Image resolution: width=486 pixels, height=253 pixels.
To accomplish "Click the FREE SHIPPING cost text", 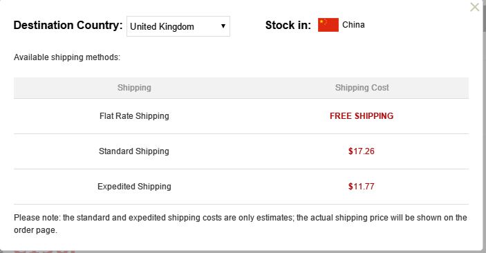I will coord(362,116).
